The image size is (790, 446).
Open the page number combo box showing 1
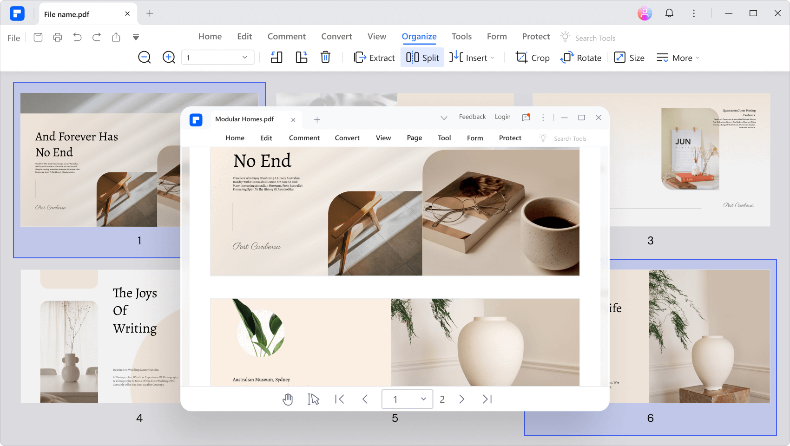[217, 58]
